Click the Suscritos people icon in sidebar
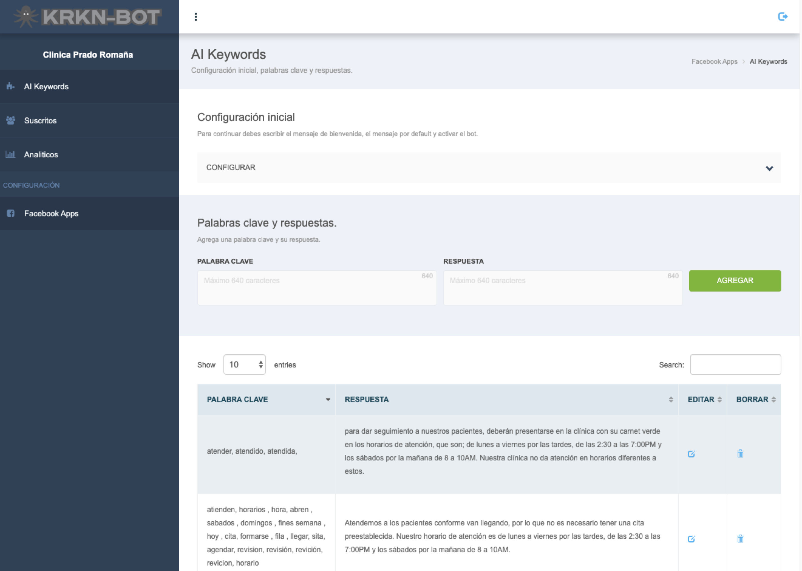Viewport: 802px width, 571px height. 11,120
